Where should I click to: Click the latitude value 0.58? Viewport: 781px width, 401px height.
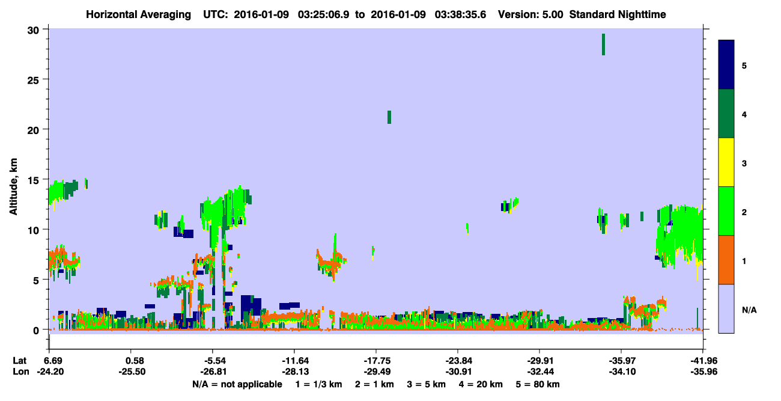(134, 361)
